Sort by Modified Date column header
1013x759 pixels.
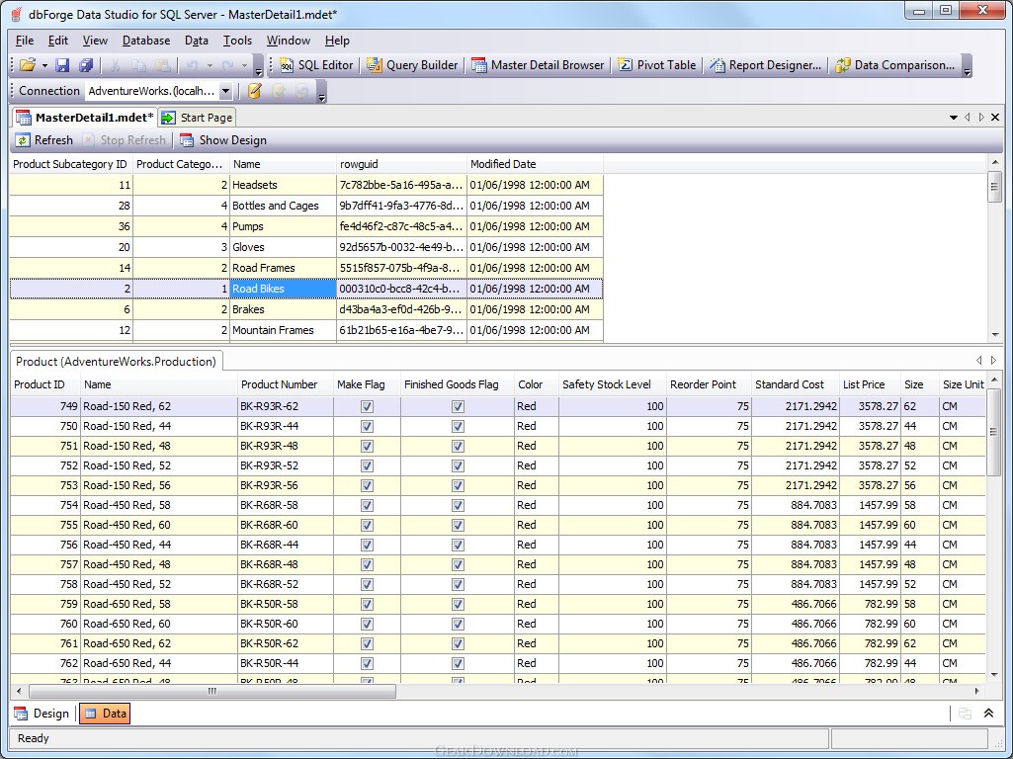(535, 164)
